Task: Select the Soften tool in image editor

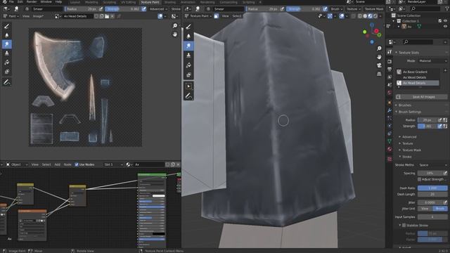Action: (x=7, y=35)
